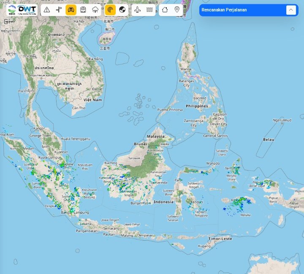Screen dimensions: 304x274
Task: Click the Semarang city label
Action: point(111,228)
